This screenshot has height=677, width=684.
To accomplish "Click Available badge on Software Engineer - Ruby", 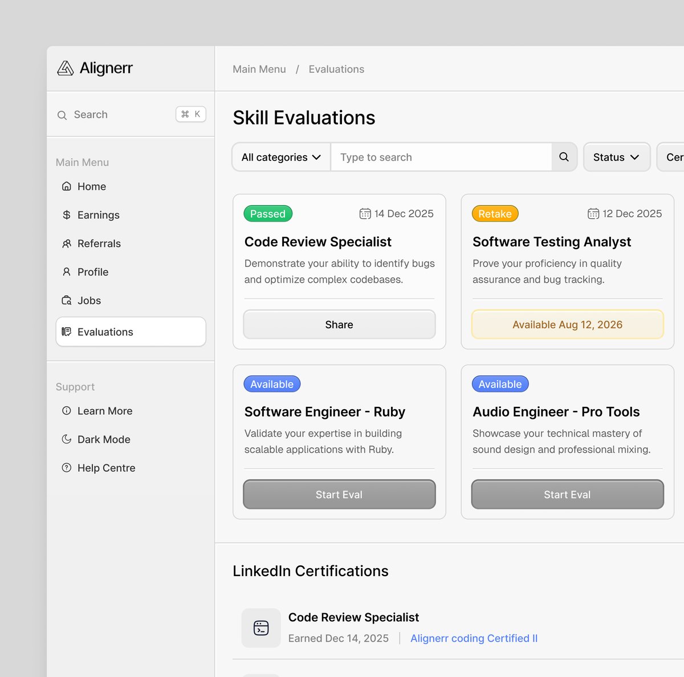I will click(x=272, y=384).
